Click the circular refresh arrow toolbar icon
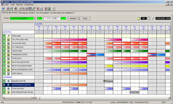The width and height of the screenshot is (173, 104). [x=27, y=8]
